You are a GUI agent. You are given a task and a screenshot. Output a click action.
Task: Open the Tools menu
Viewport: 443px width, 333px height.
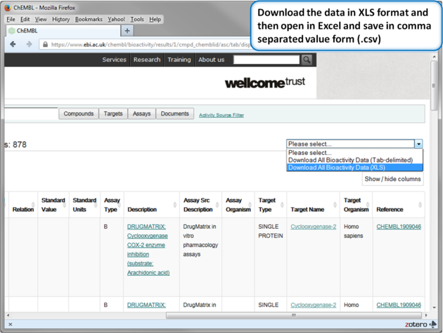pos(137,20)
